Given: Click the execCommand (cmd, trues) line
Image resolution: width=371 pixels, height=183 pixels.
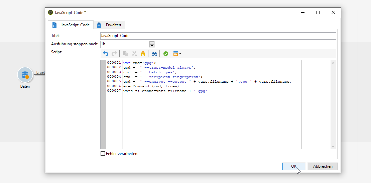Looking at the screenshot, I should [x=152, y=86].
